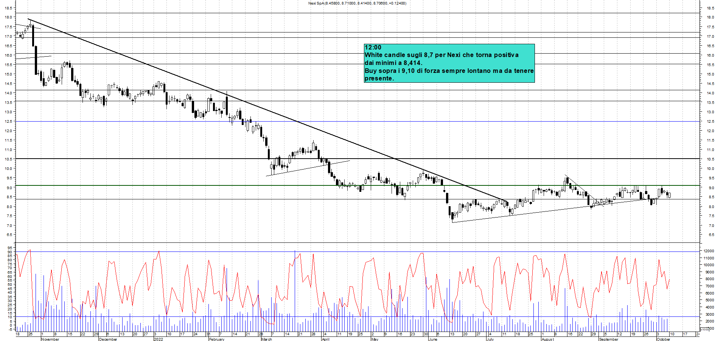Viewport: 715px width, 341px height.
Task: Click 15.5 on the right price axis
Action: (710, 65)
